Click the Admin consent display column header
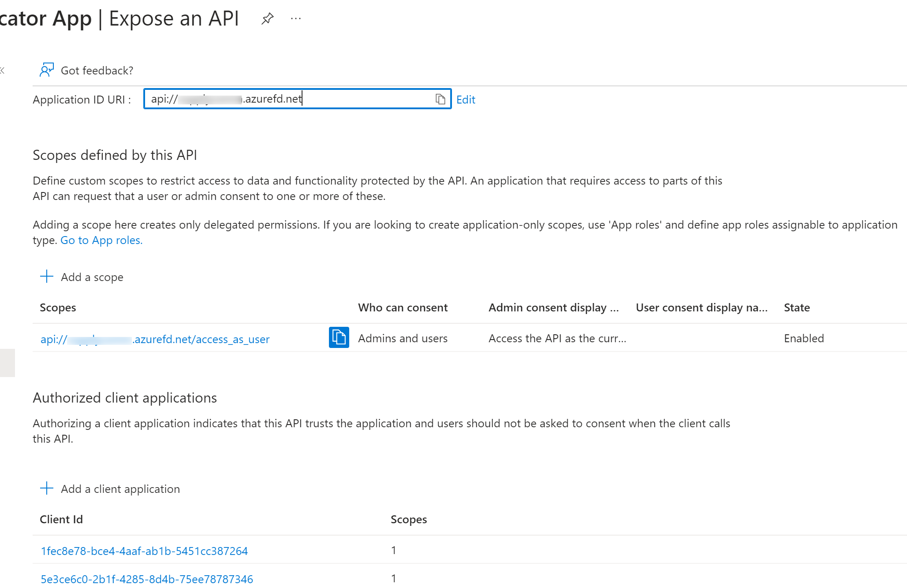 click(x=553, y=307)
